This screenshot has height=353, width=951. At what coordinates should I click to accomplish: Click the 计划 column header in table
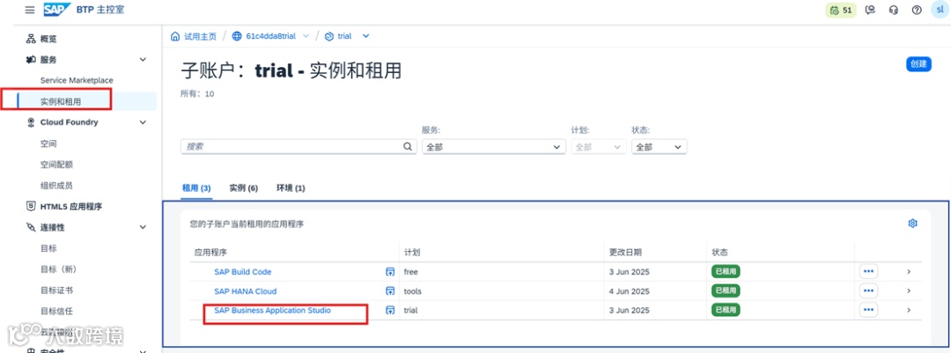point(412,252)
